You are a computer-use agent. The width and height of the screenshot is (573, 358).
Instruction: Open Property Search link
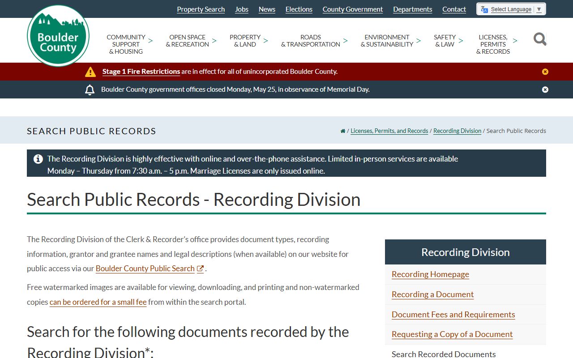click(201, 9)
